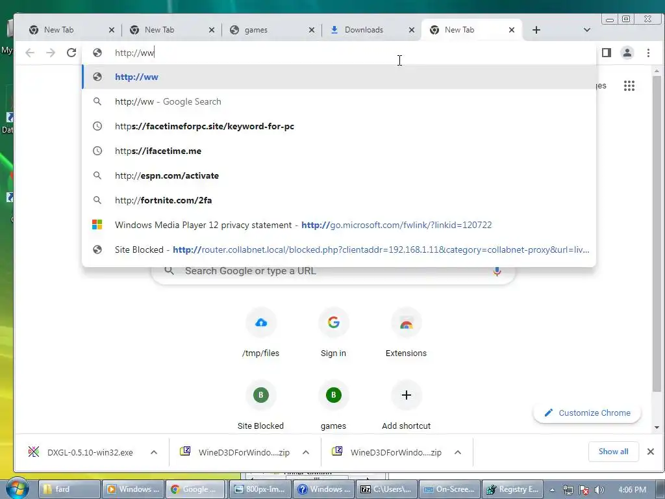This screenshot has height=499, width=665.
Task: Open the profile avatar menu
Action: coord(627,53)
